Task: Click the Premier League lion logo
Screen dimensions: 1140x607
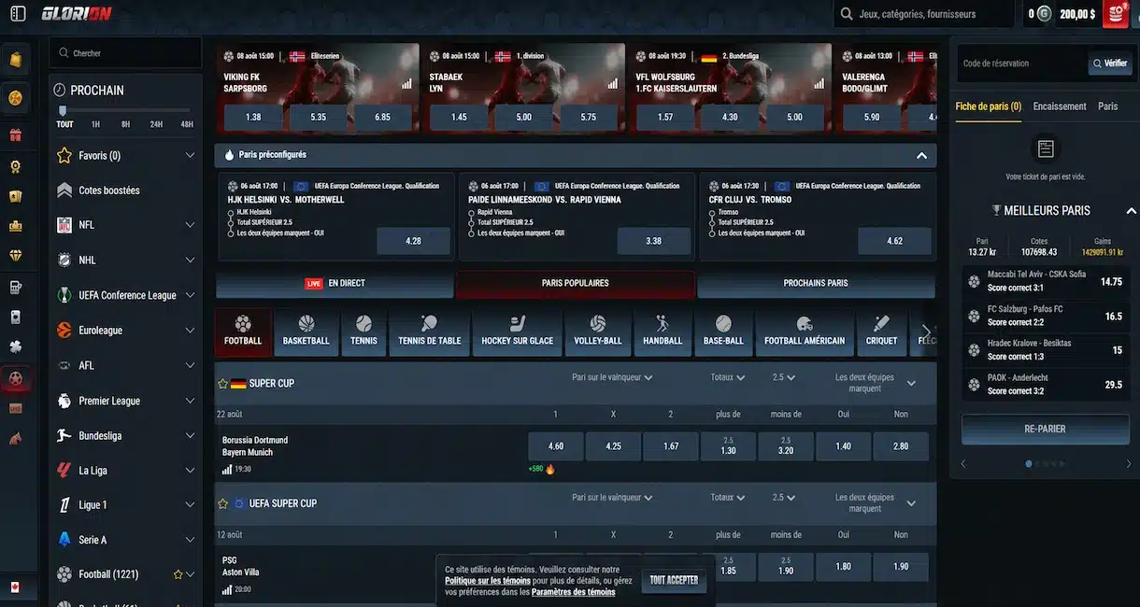Action: [x=64, y=401]
